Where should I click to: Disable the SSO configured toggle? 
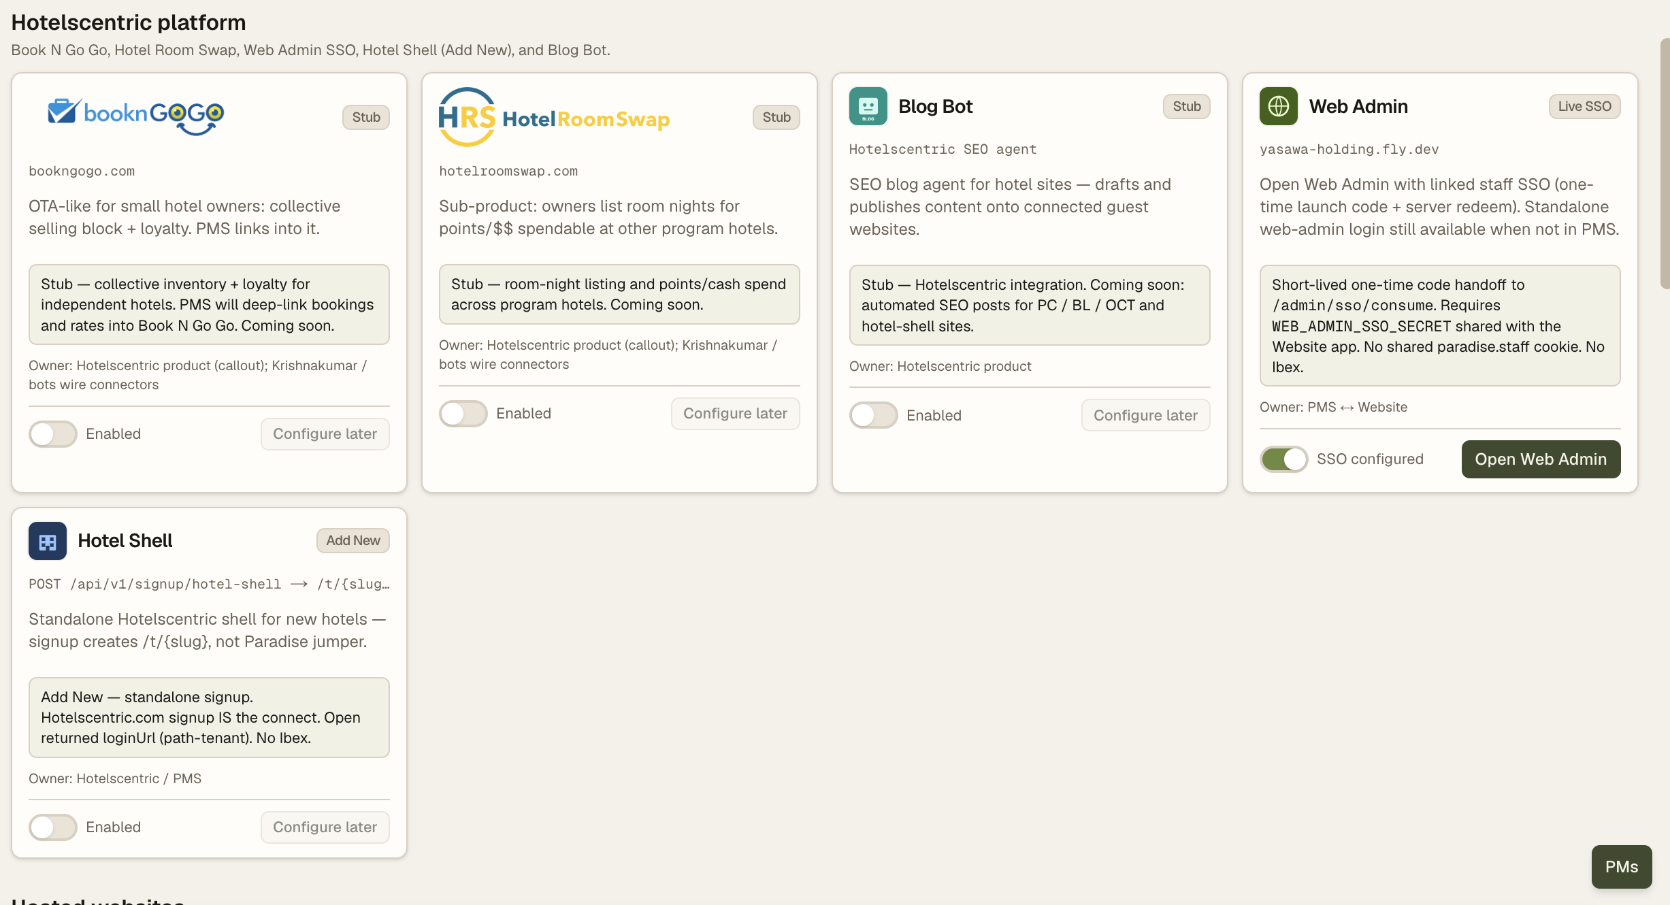pyautogui.click(x=1284, y=459)
